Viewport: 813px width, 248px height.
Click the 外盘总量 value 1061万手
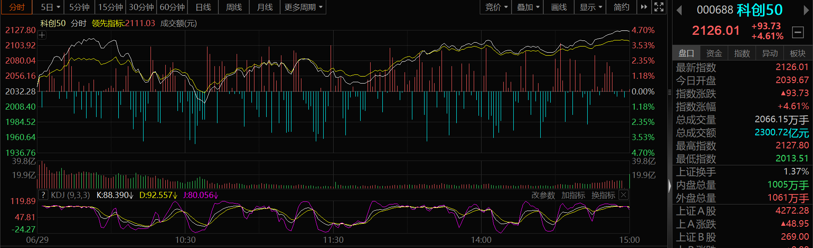[788, 198]
